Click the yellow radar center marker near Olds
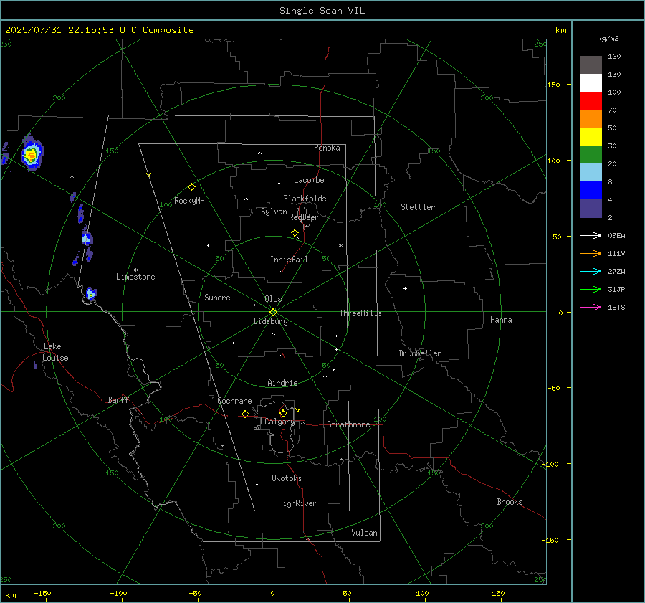This screenshot has width=645, height=603. 273,313
